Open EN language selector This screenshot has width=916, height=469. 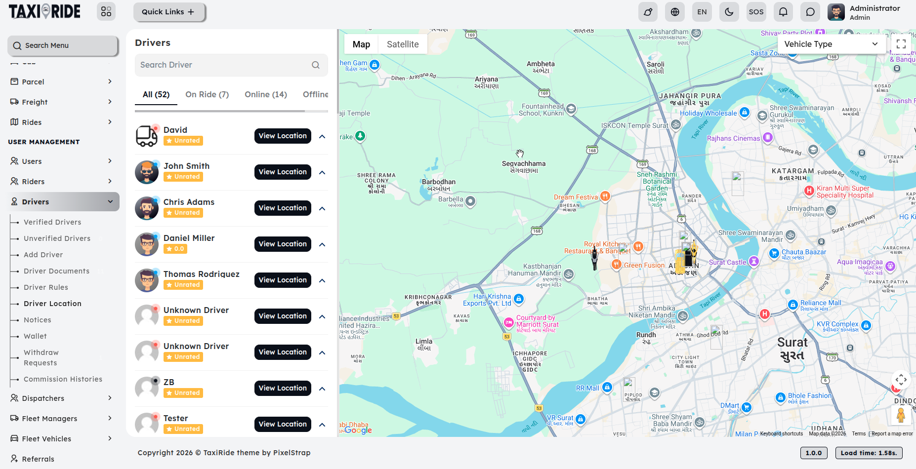tap(702, 12)
